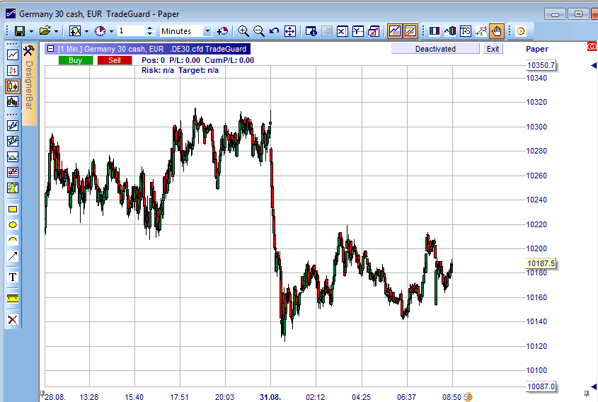Select line chart style in left toolbar
Viewport: 598px width, 402px height.
pyautogui.click(x=13, y=54)
